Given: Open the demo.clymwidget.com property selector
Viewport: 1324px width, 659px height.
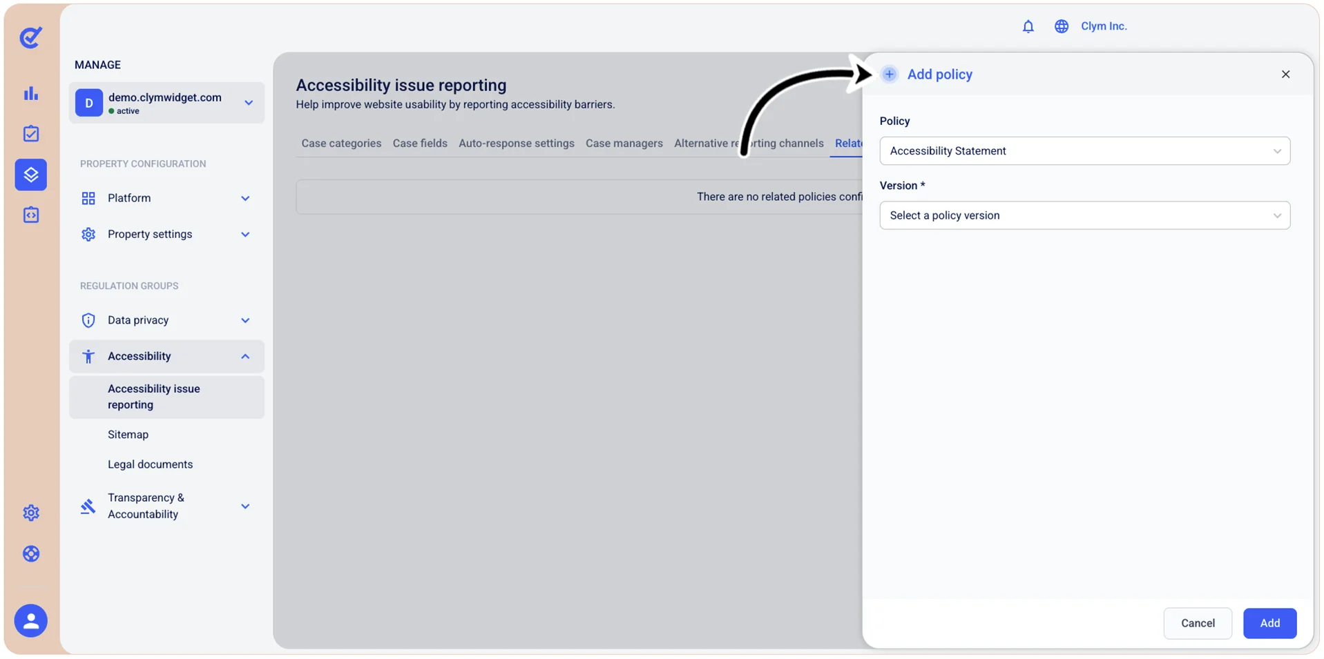Looking at the screenshot, I should click(166, 103).
